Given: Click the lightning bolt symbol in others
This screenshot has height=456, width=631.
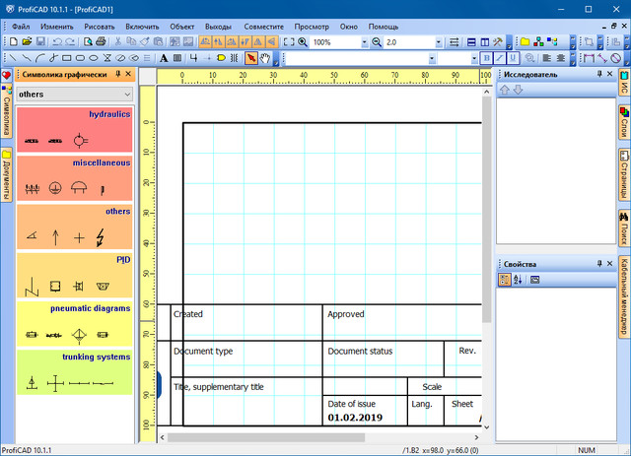Looking at the screenshot, I should coord(101,236).
